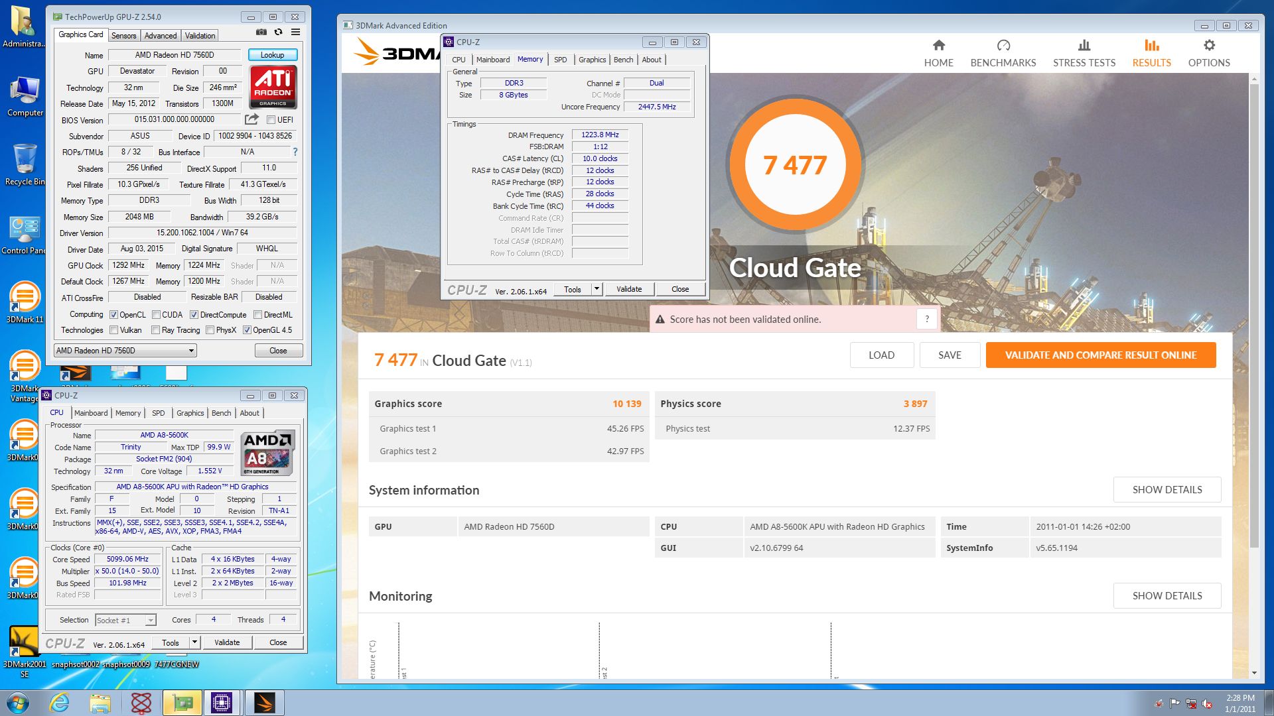This screenshot has height=716, width=1274.
Task: Switch to GPU-Z Advanced tab
Action: click(161, 36)
